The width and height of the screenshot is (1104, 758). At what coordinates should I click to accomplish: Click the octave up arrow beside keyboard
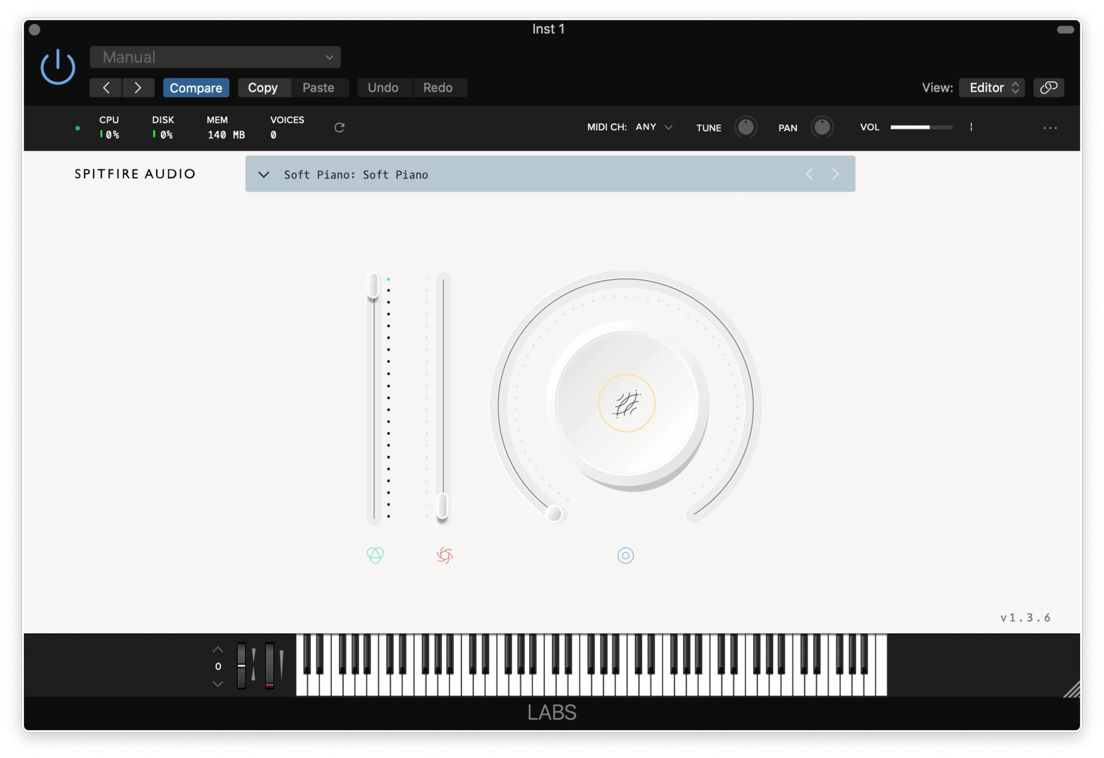click(218, 650)
